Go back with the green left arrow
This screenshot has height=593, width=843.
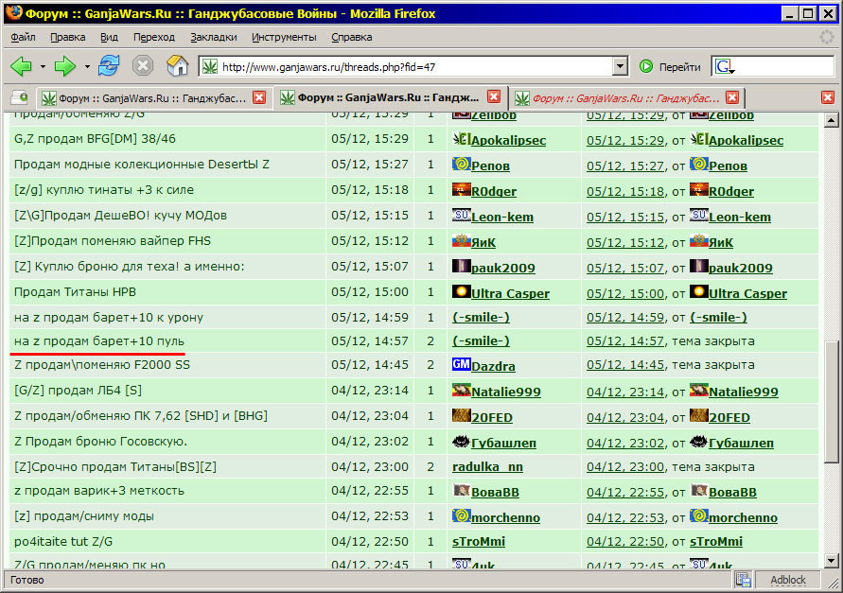[22, 66]
